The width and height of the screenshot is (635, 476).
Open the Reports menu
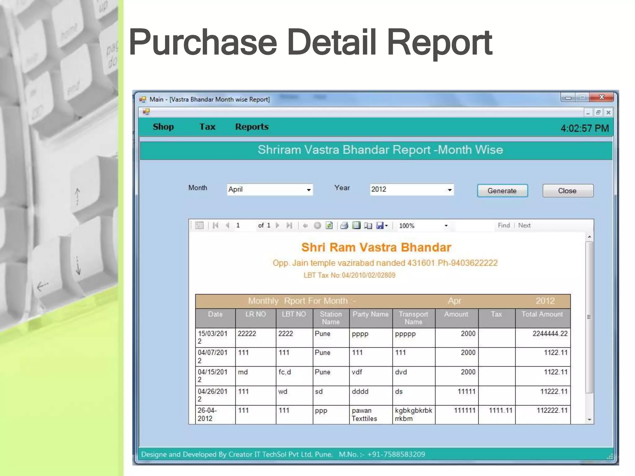coord(252,127)
